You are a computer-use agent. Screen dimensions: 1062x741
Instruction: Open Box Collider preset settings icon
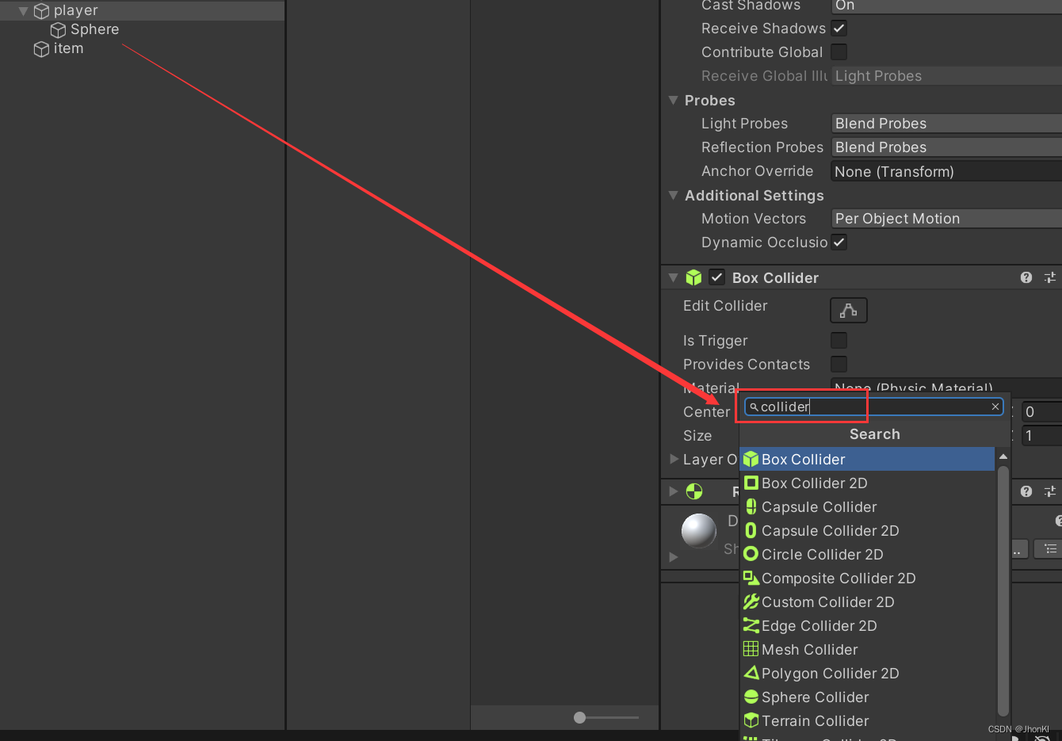pos(1050,277)
